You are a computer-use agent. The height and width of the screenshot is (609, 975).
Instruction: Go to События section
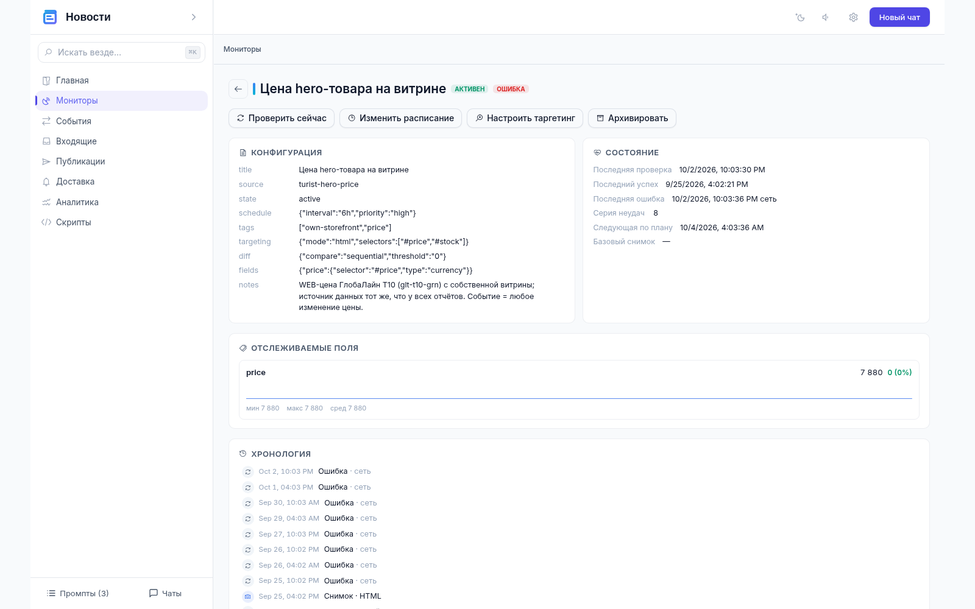(x=122, y=121)
